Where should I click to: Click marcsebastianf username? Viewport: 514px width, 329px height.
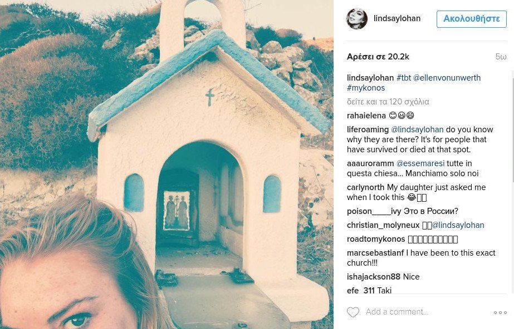(x=375, y=253)
